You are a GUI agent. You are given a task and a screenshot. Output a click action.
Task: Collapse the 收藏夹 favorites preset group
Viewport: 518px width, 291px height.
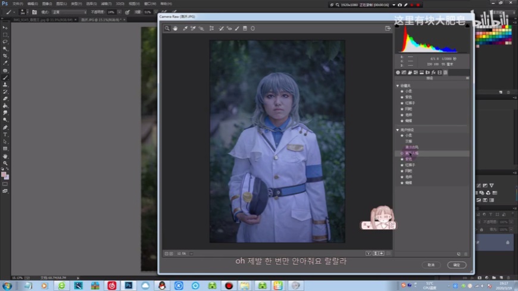coord(398,86)
